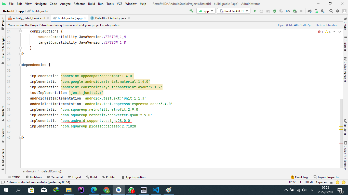Screen dimensions: 348x195
Task: Toggle the Emulator right sidebar panel
Action: click(345, 127)
